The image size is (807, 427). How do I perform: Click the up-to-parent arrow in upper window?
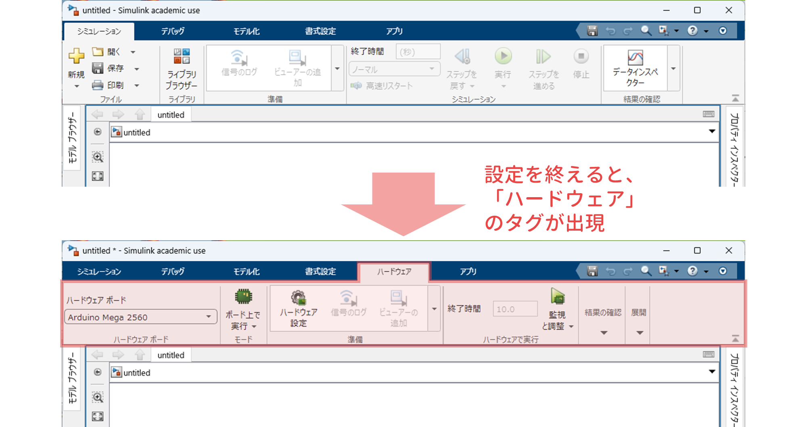(x=140, y=115)
